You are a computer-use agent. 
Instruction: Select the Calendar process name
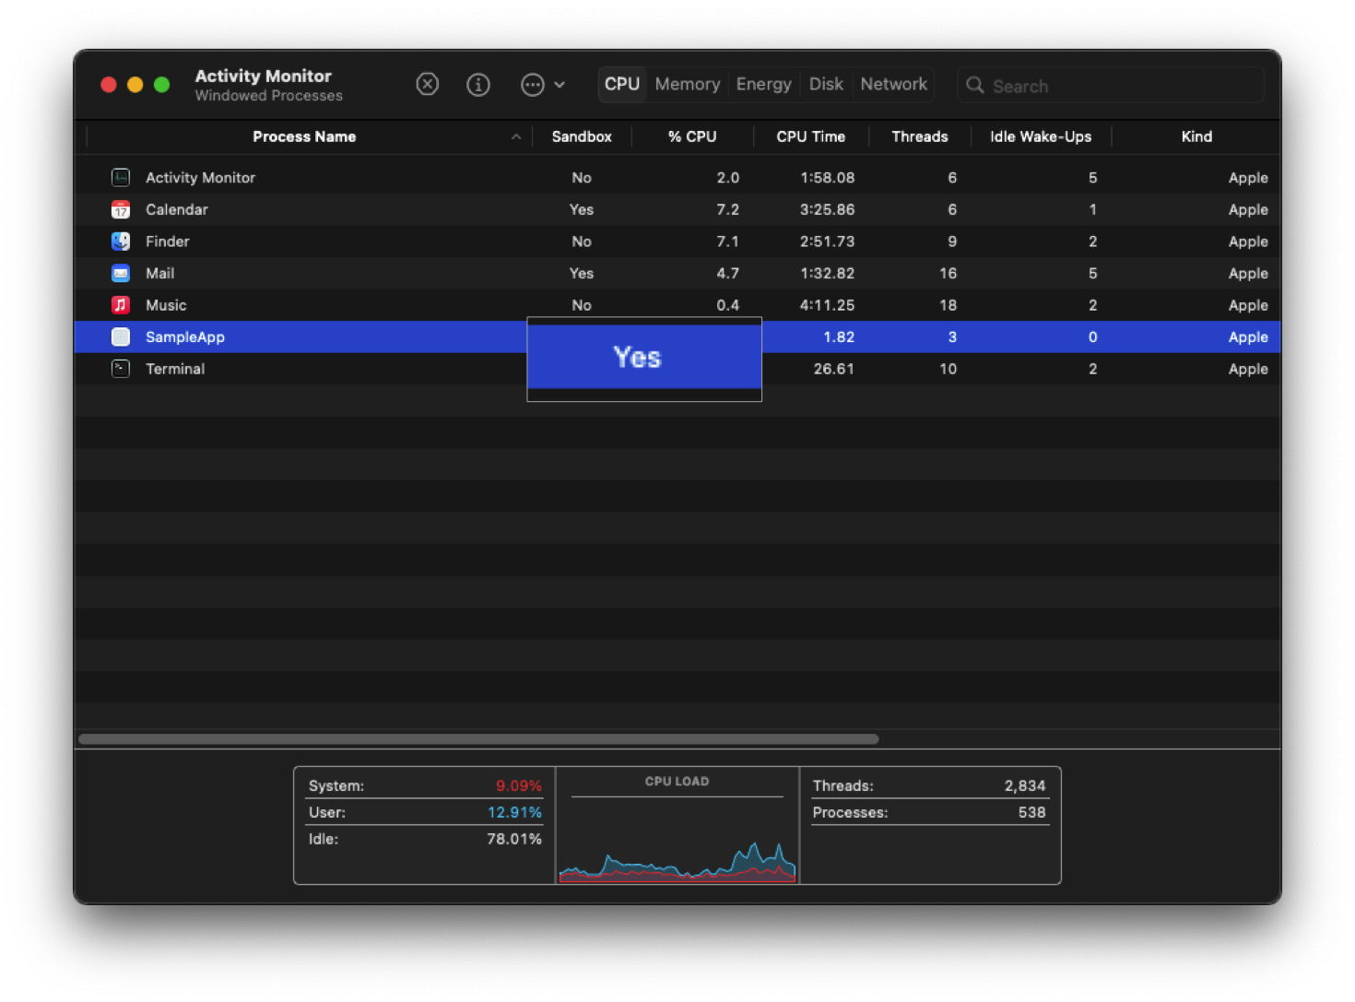pos(177,209)
